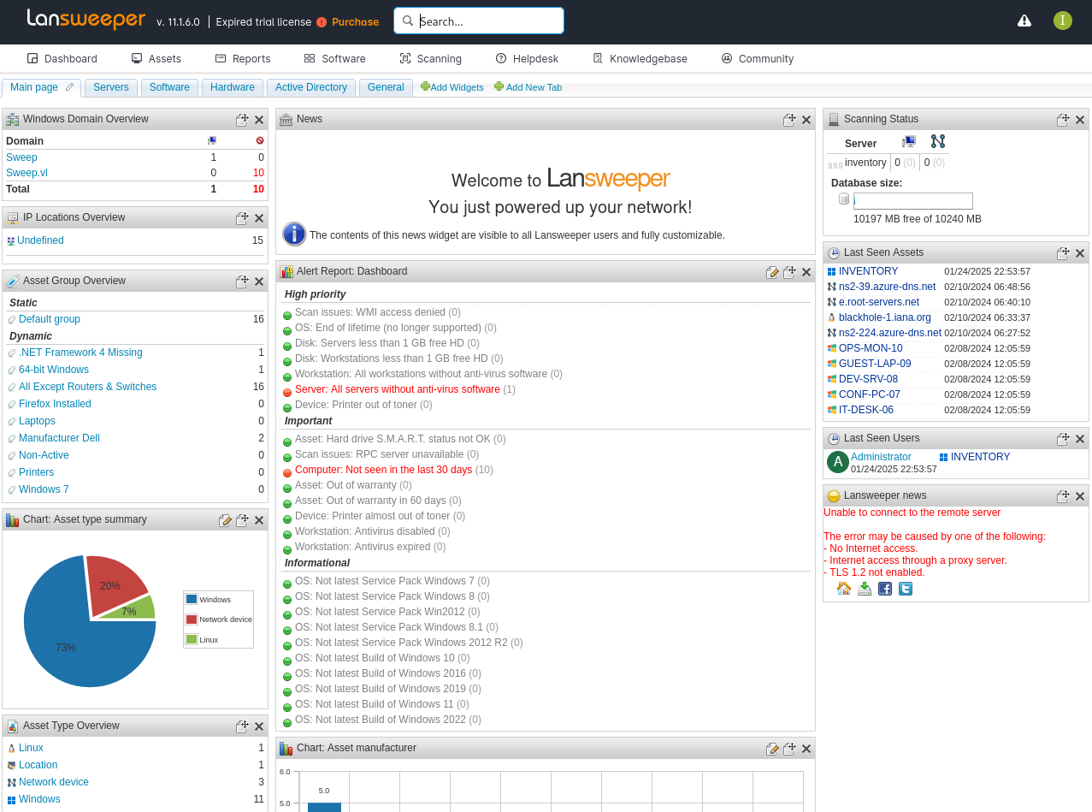Image resolution: width=1092 pixels, height=812 pixels.
Task: Open the Scanning menu
Action: pos(430,59)
